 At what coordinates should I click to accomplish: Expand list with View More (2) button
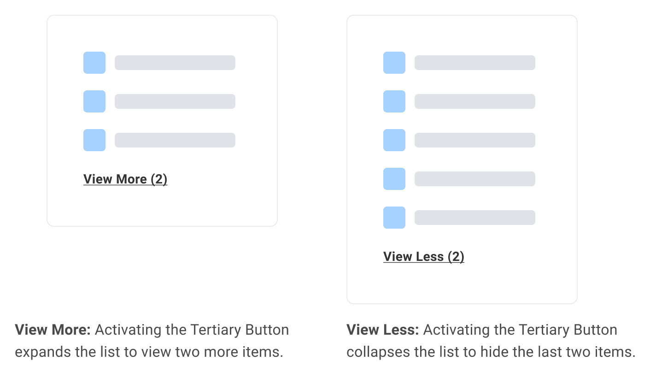125,179
